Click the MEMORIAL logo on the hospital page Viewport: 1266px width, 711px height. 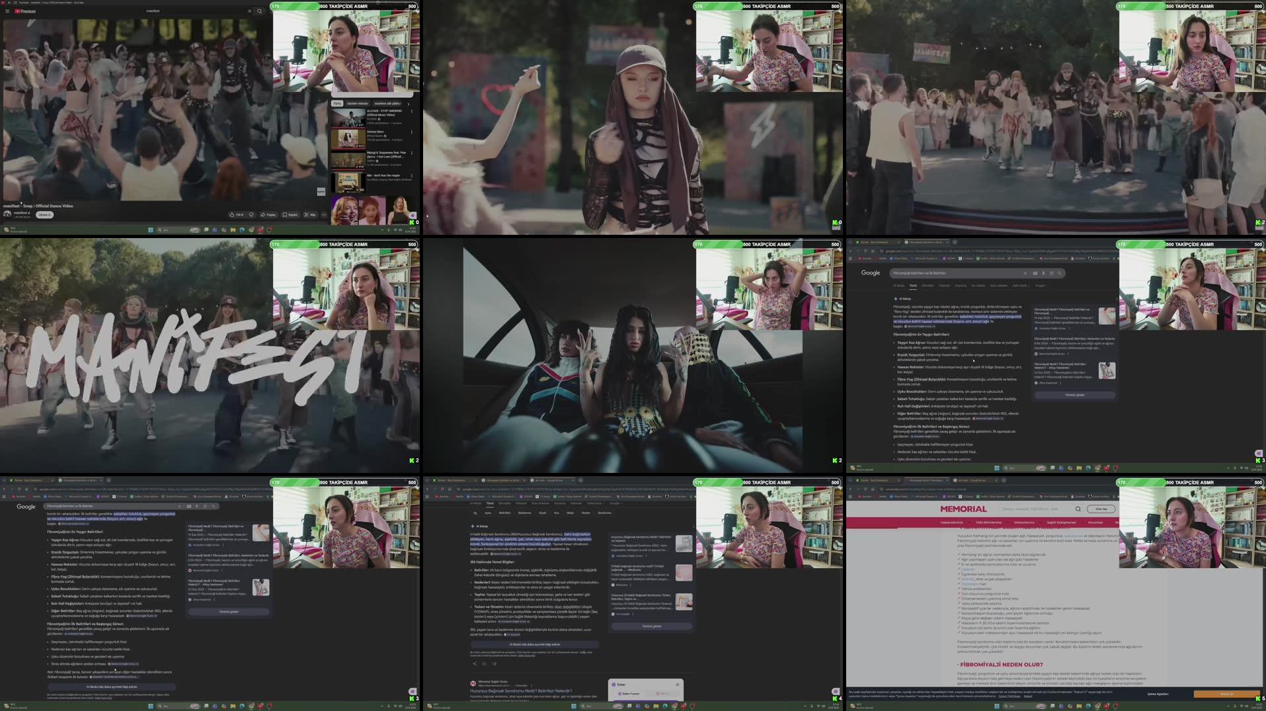click(x=963, y=509)
